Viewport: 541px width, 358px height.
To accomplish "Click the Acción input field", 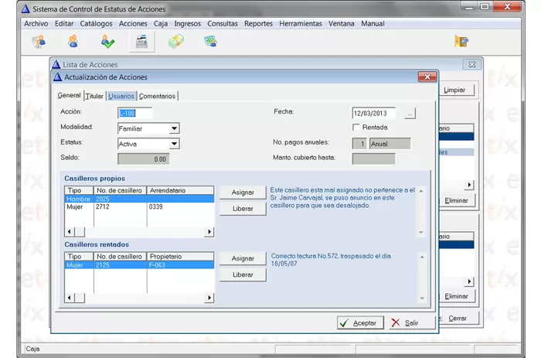I will [x=135, y=113].
